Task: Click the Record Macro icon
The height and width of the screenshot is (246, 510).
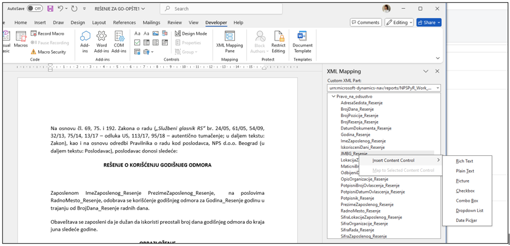Action: (x=34, y=34)
